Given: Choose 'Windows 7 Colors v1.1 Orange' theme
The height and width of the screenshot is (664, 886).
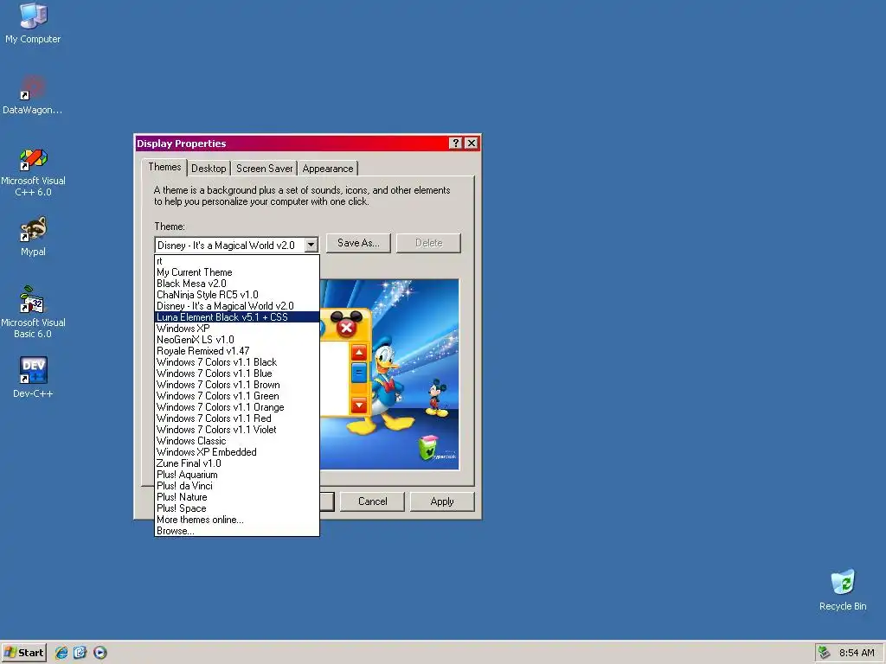Looking at the screenshot, I should coord(237,408).
